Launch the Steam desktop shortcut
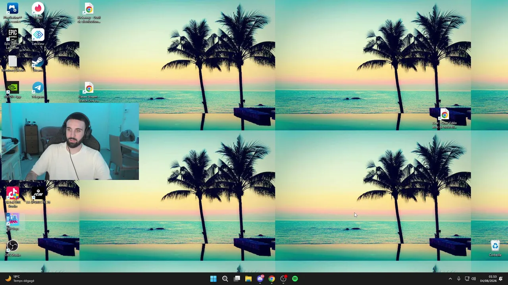This screenshot has width=508, height=285. (38, 64)
